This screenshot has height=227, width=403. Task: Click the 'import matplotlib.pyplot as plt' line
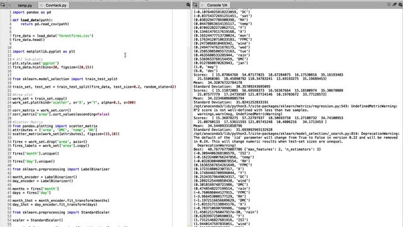(x=43, y=52)
